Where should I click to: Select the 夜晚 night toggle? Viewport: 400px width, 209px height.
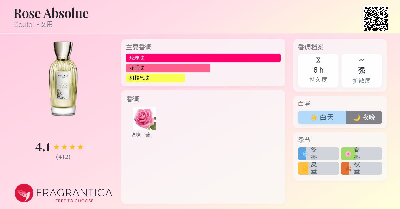(364, 117)
